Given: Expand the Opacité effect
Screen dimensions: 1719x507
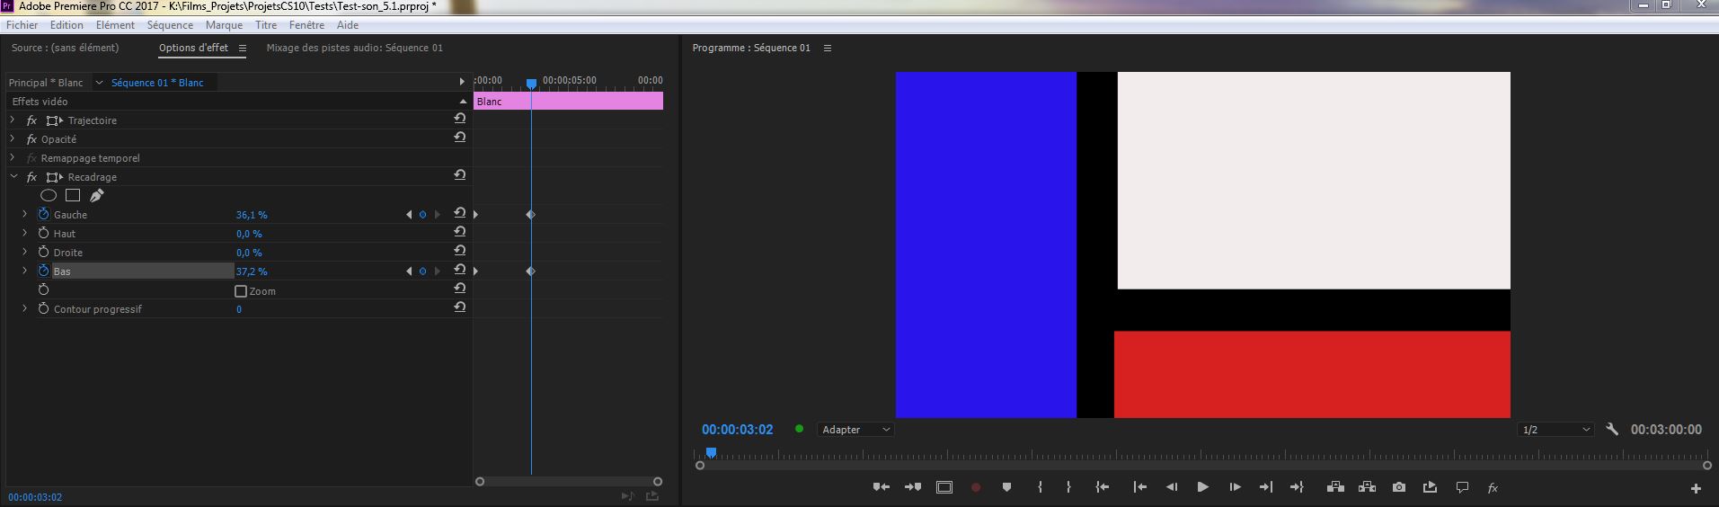Looking at the screenshot, I should click(x=13, y=138).
